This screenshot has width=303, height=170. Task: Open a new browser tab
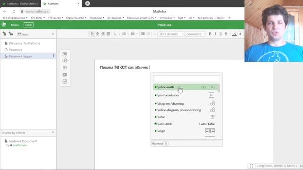click(87, 3)
